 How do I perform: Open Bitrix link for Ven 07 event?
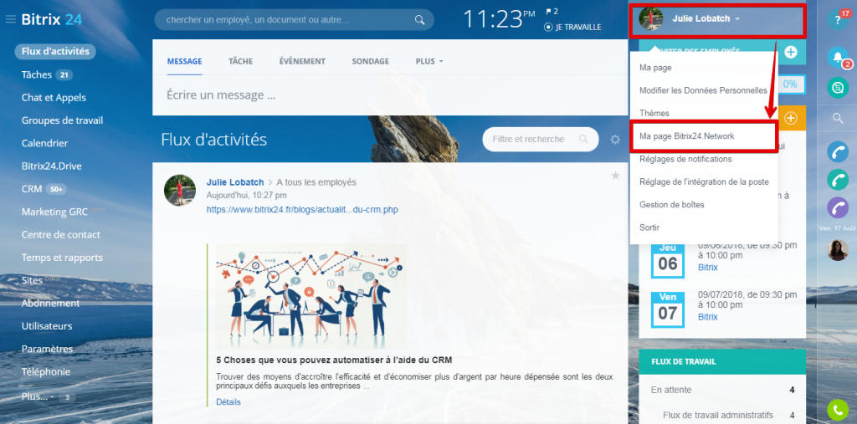(708, 317)
